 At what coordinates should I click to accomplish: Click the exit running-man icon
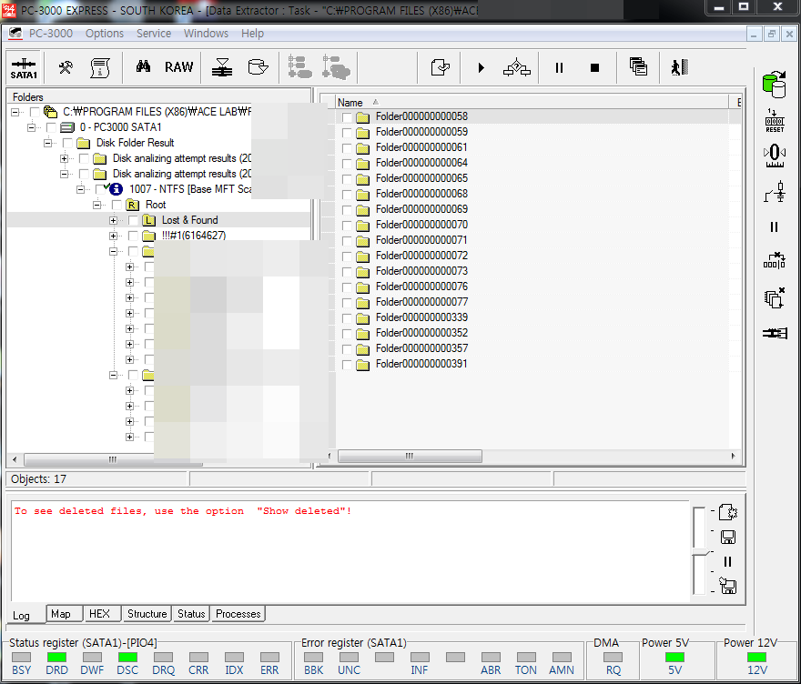point(680,67)
